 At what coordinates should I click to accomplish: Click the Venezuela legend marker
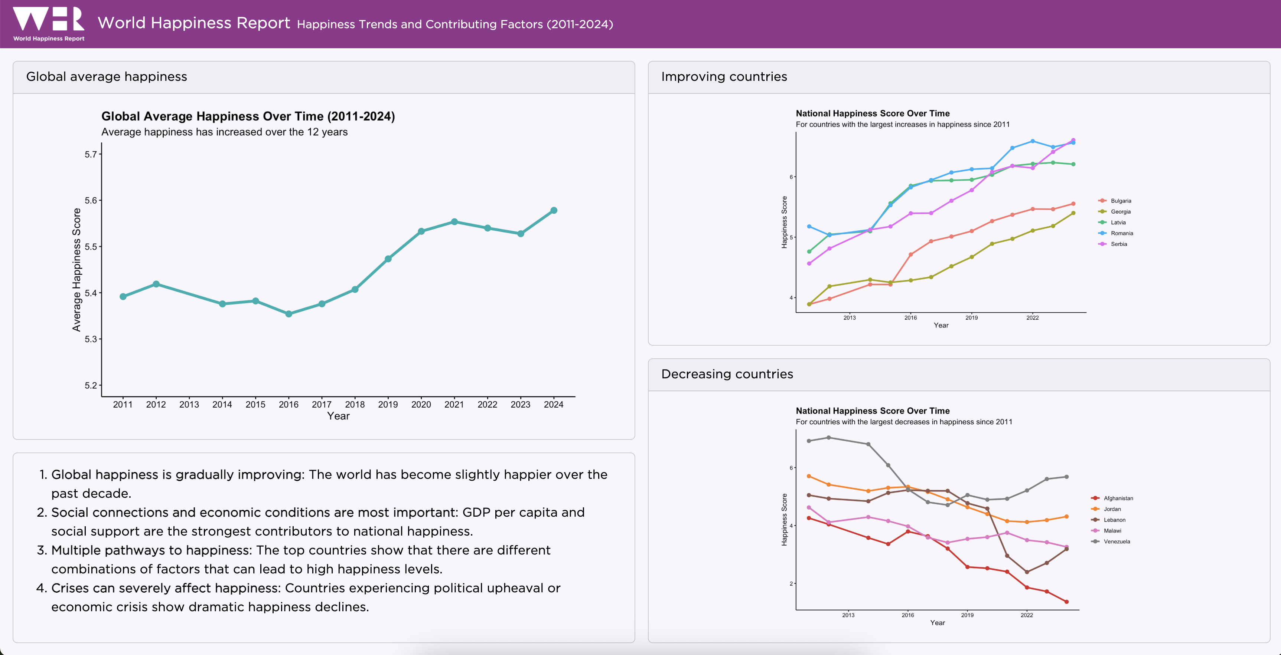click(1095, 541)
